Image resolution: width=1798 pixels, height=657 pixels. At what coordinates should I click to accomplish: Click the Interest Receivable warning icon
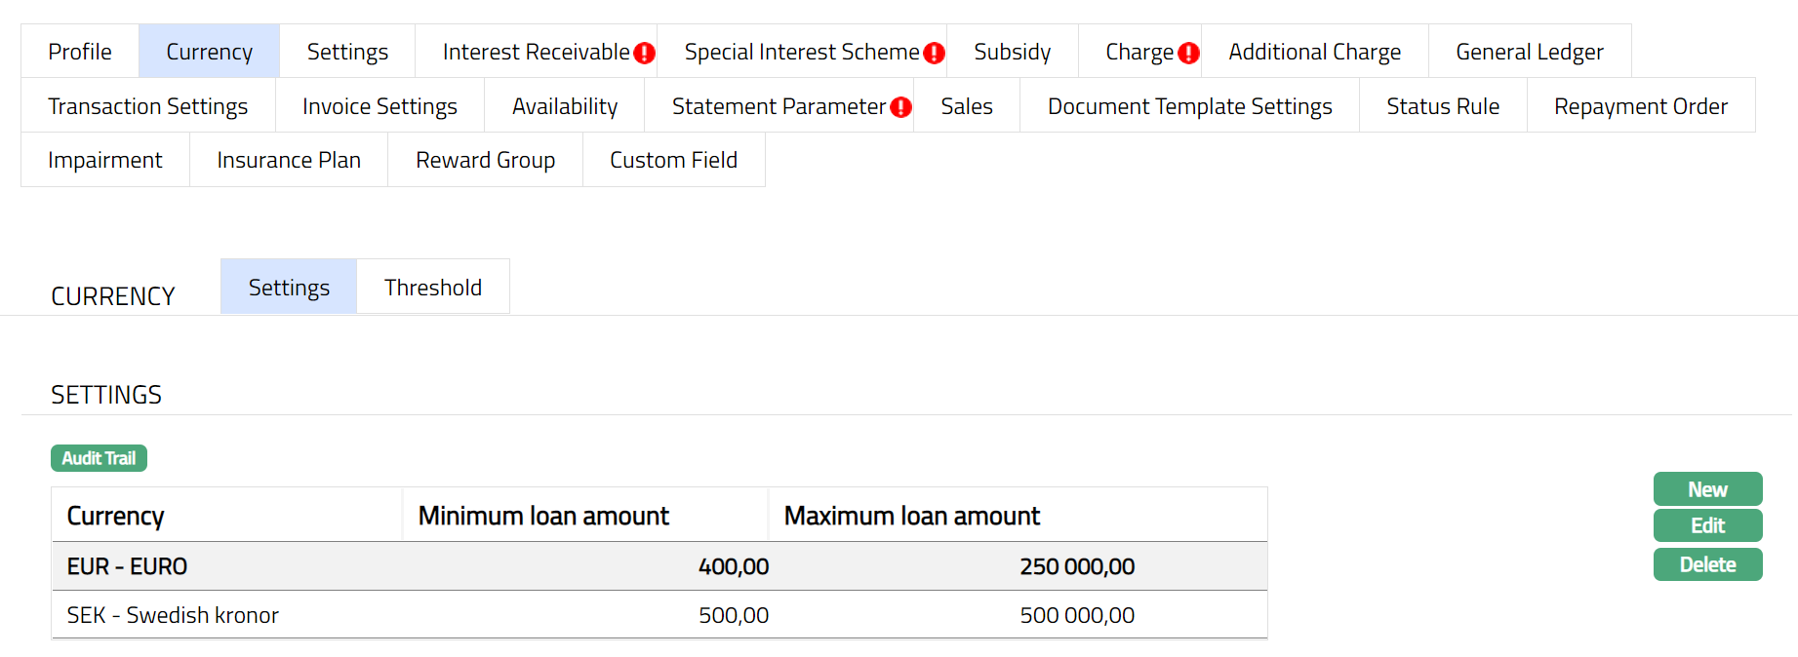tap(644, 53)
